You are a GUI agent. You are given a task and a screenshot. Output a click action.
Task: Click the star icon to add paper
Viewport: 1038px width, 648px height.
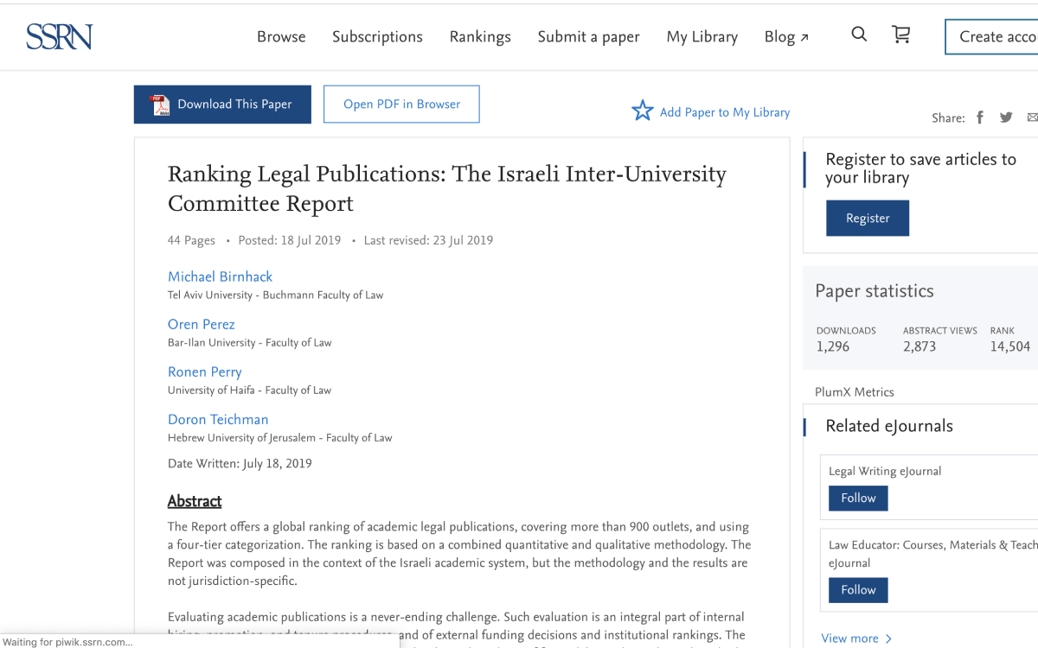coord(642,111)
